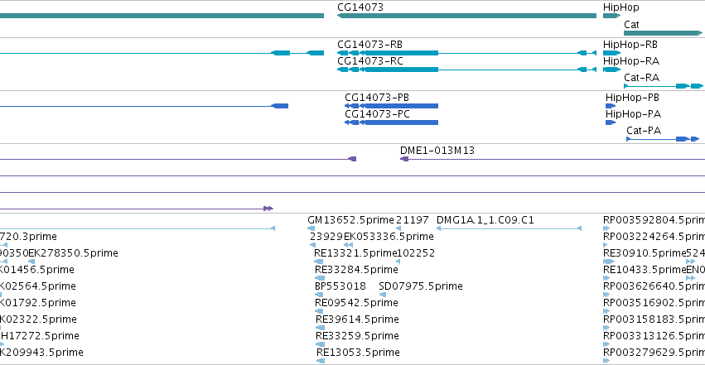Click the long teal CG14073 gene bar
This screenshot has width=705, height=365.
[466, 17]
